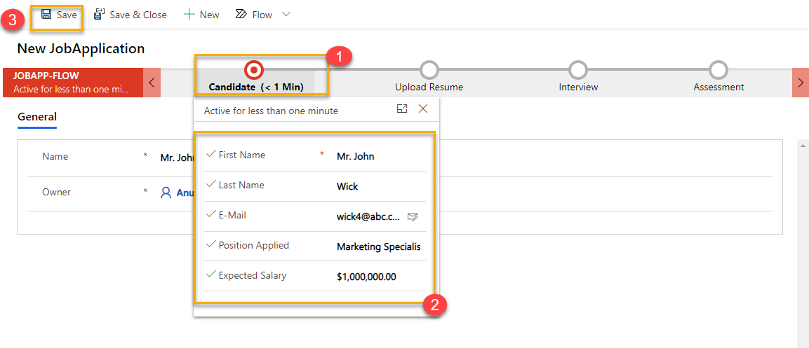Click the vertical scrollbar on the right
The width and height of the screenshot is (809, 348).
click(x=803, y=243)
